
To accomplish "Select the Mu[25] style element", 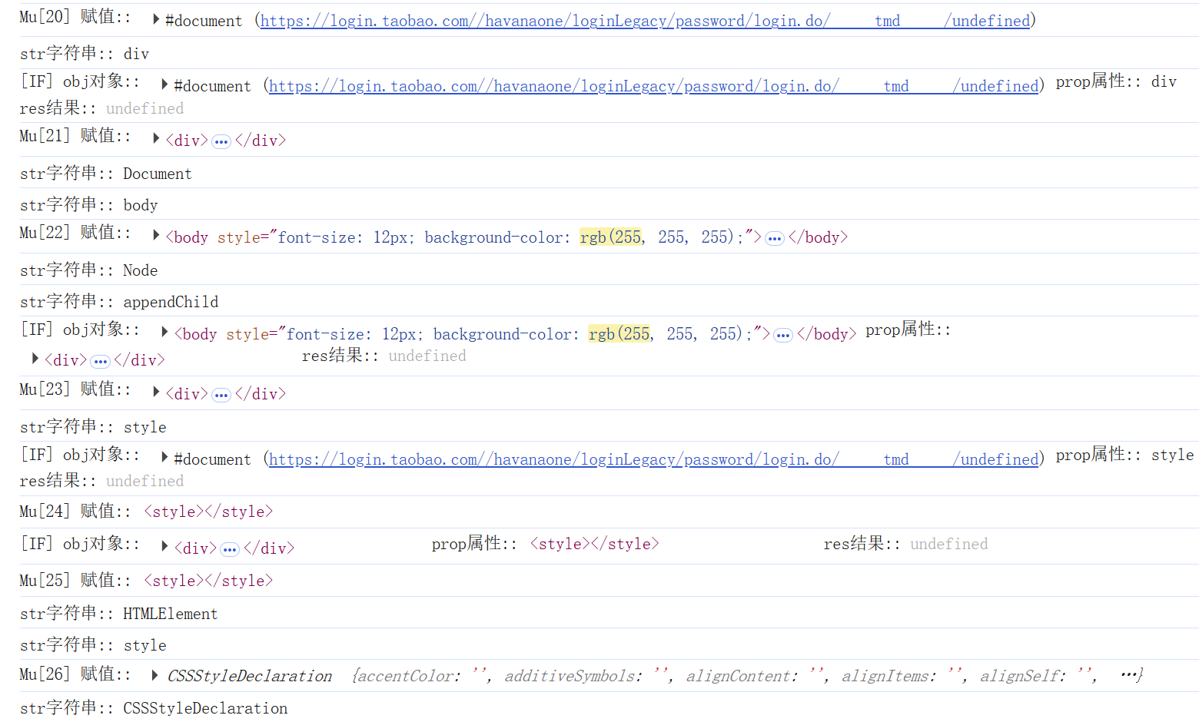I will coord(208,581).
